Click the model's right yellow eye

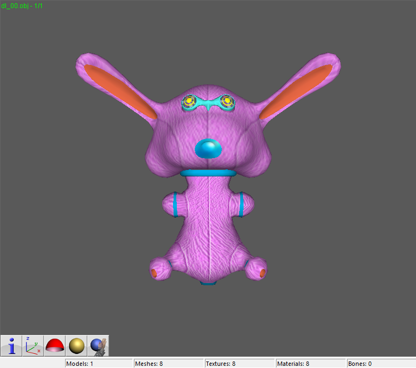click(x=227, y=101)
